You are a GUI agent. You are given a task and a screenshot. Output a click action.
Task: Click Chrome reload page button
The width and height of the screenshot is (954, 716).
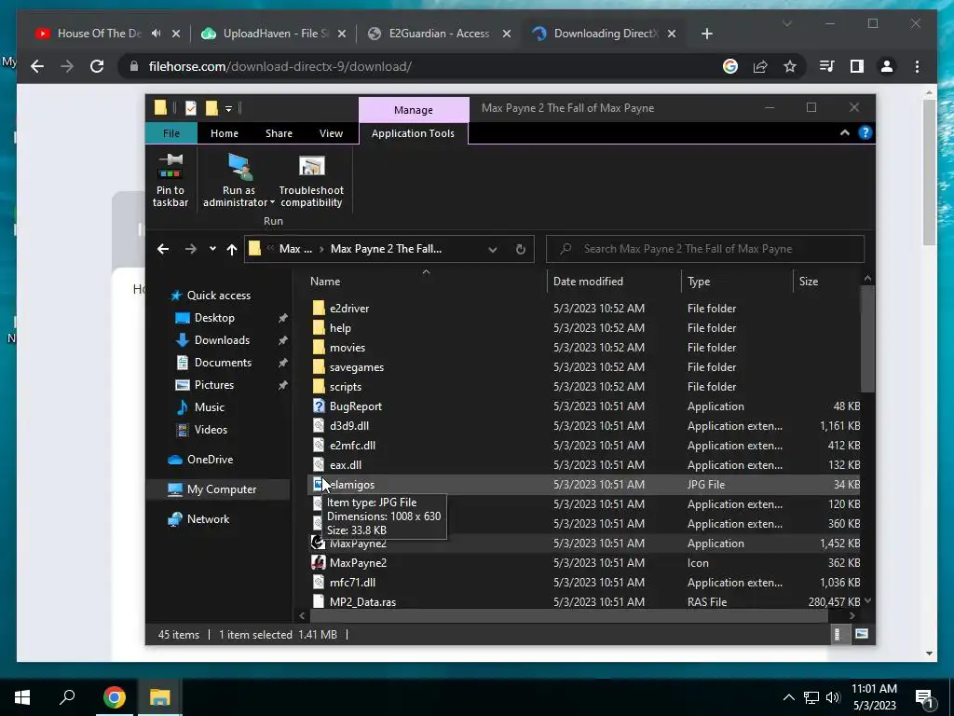click(x=97, y=66)
